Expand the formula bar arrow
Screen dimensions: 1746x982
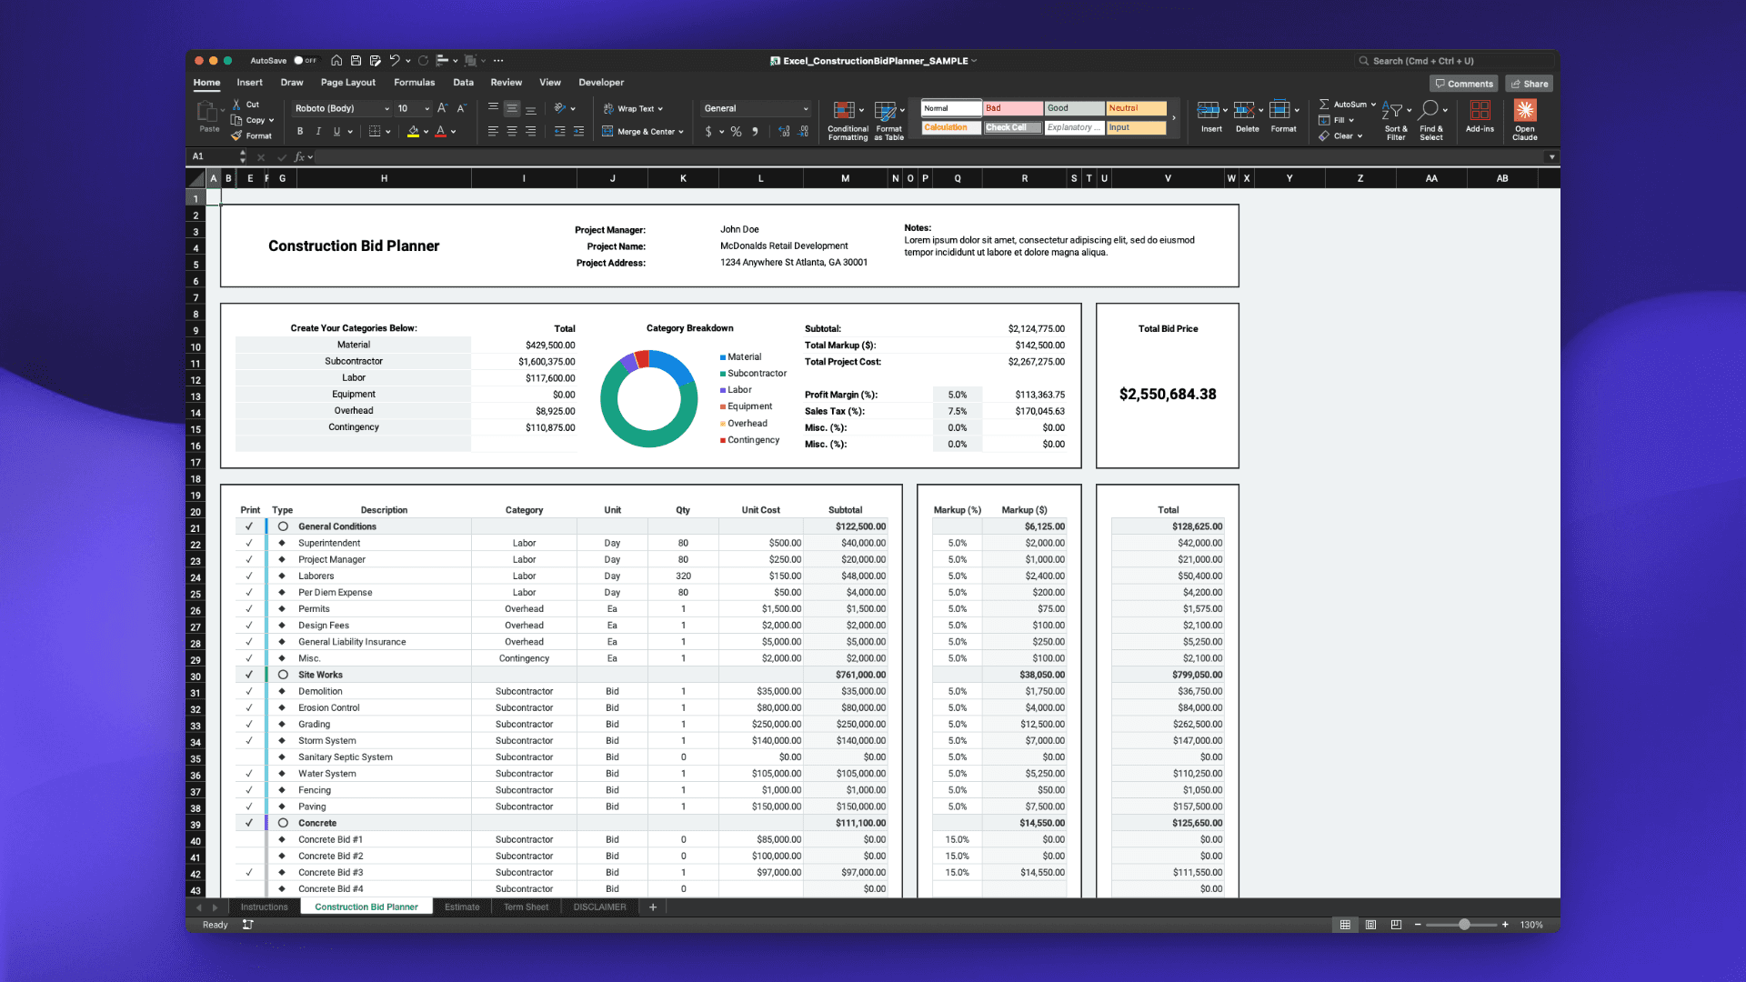[x=1551, y=157]
